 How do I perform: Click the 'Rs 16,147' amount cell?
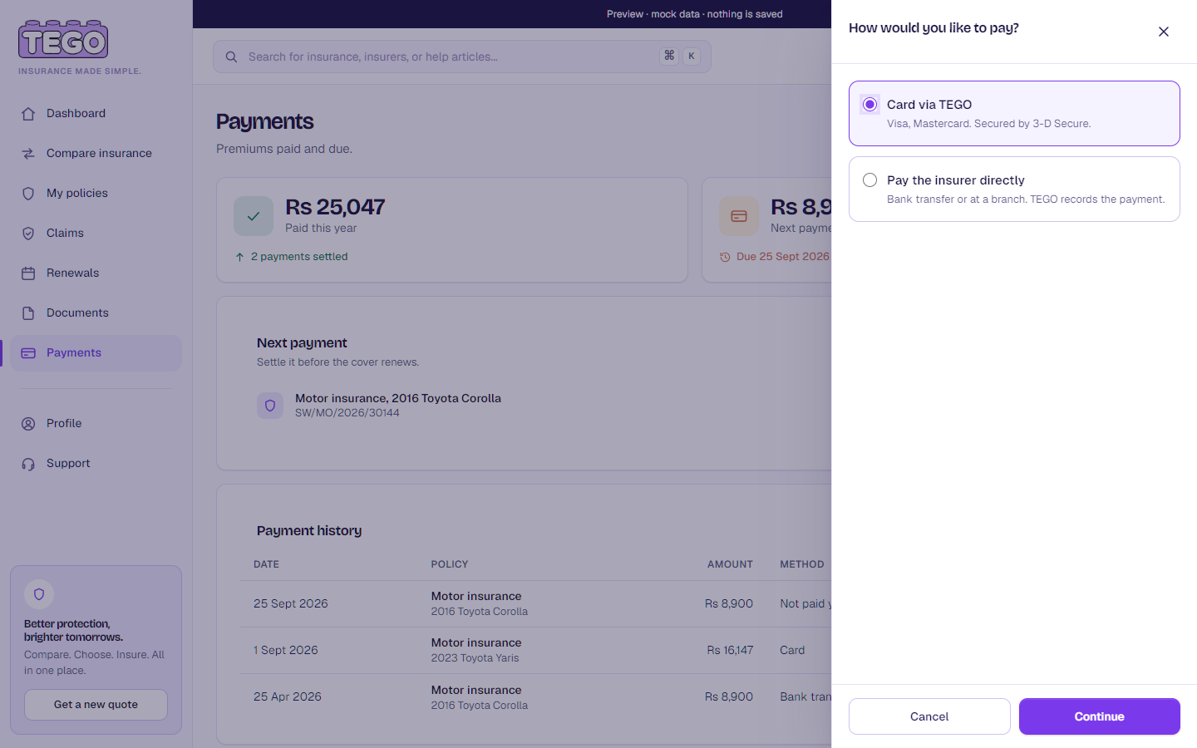click(x=730, y=650)
